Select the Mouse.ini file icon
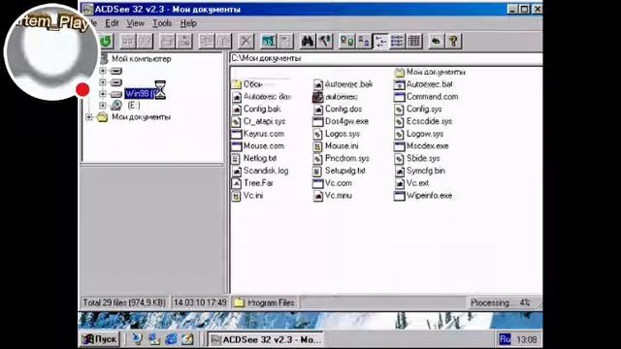The width and height of the screenshot is (621, 349). coord(318,146)
